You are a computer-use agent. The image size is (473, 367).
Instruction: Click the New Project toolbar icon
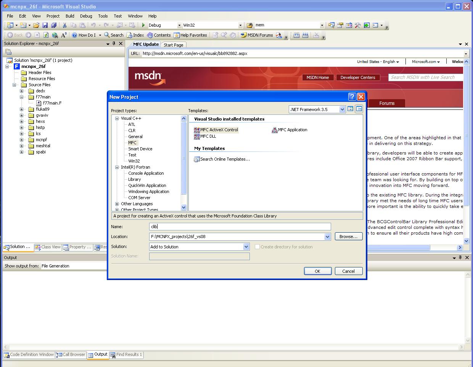(x=10, y=25)
